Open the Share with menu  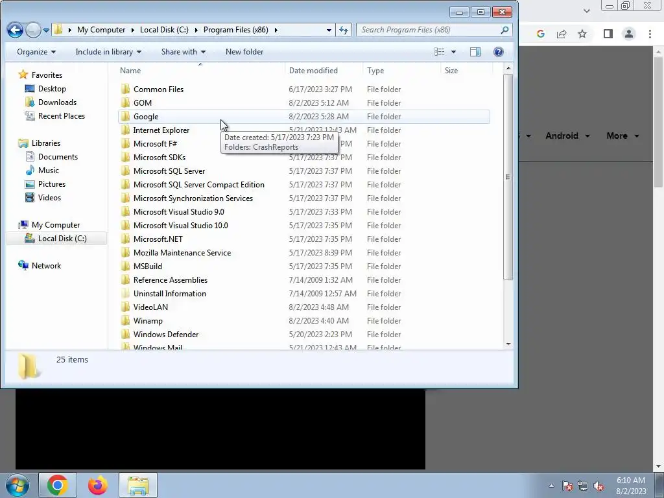click(184, 52)
